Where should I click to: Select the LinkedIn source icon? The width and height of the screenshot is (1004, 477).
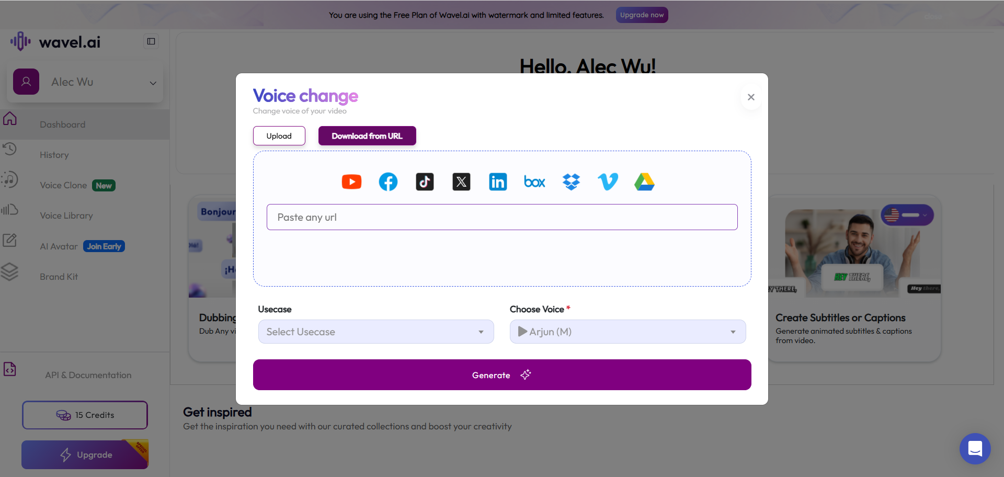point(498,182)
